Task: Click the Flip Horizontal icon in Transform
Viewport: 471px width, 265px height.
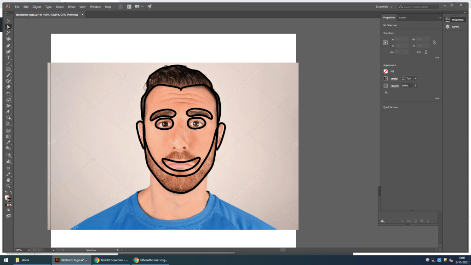Action: point(418,52)
